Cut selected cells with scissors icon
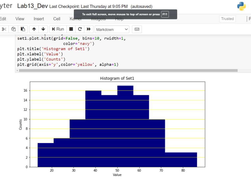The image size is (251, 188). 4,29
